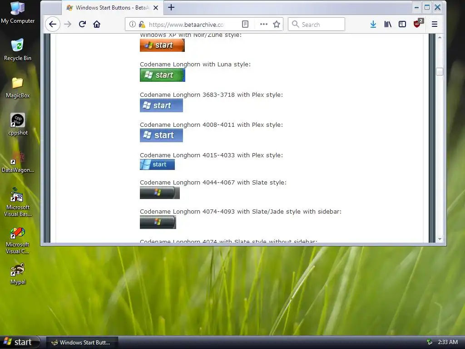Go back to the previous page
Screen dimensions: 465x349
[x=53, y=25]
